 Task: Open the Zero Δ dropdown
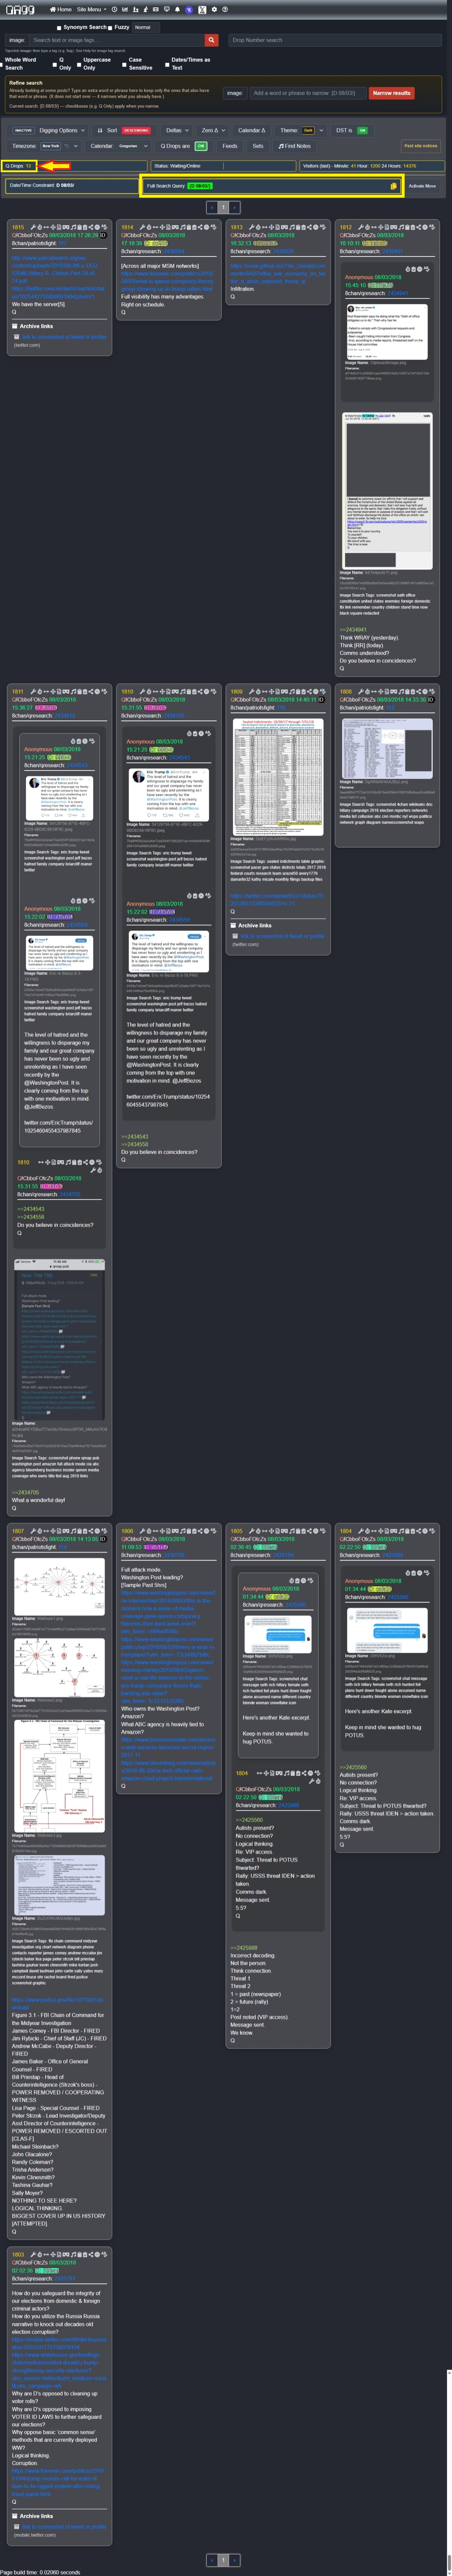(x=212, y=130)
